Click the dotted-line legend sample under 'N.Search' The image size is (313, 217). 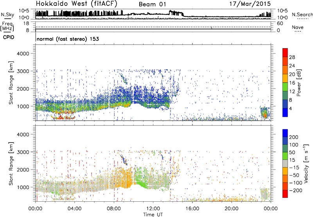click(x=302, y=19)
